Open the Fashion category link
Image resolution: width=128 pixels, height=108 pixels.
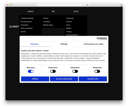tap(69, 28)
